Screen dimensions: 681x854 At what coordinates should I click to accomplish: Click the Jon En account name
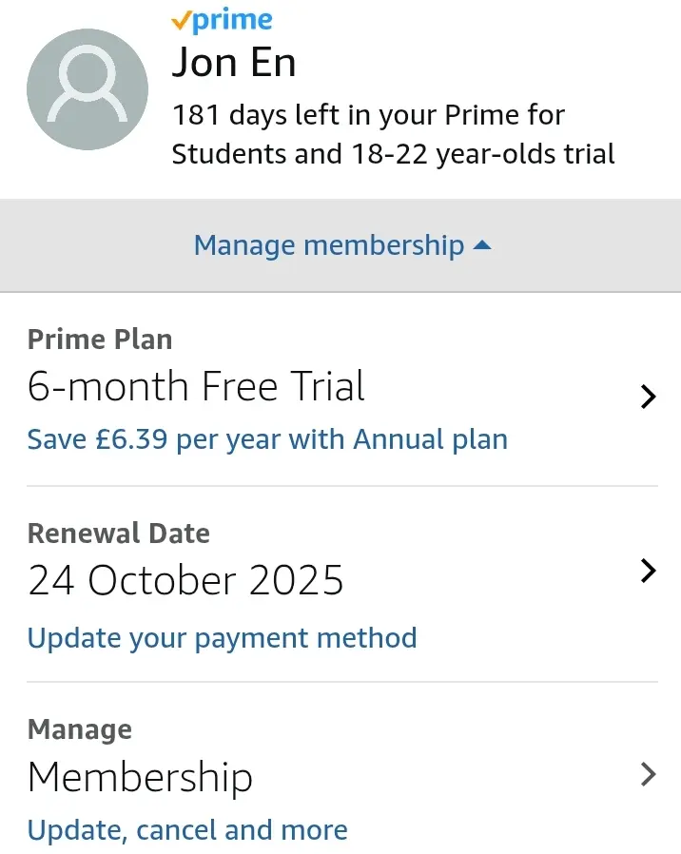(234, 63)
